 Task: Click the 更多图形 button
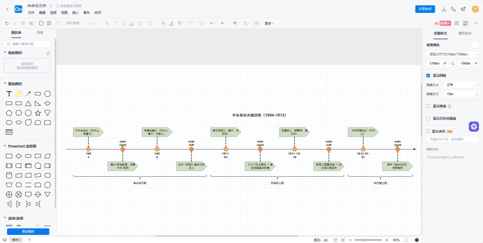28,231
